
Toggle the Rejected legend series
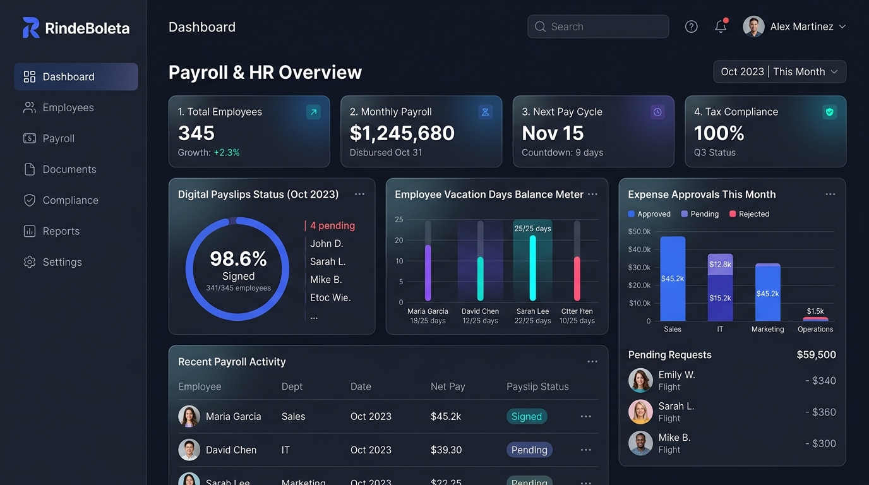[750, 214]
